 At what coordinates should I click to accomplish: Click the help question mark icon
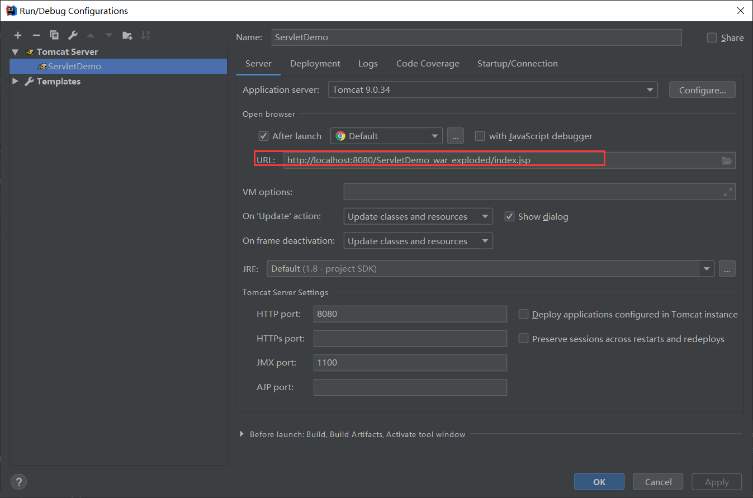tap(18, 482)
